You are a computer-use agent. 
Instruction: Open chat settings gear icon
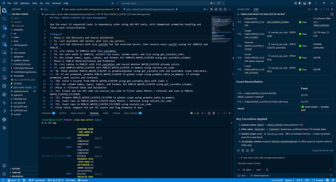pyautogui.click(x=316, y=9)
